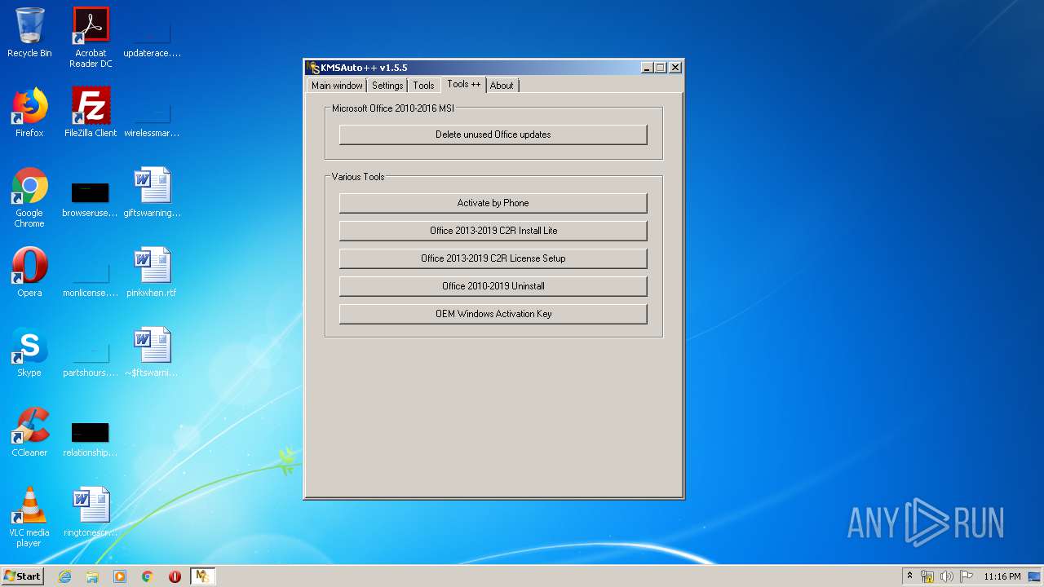Switch to the About tab
The image size is (1044, 587).
coord(502,86)
